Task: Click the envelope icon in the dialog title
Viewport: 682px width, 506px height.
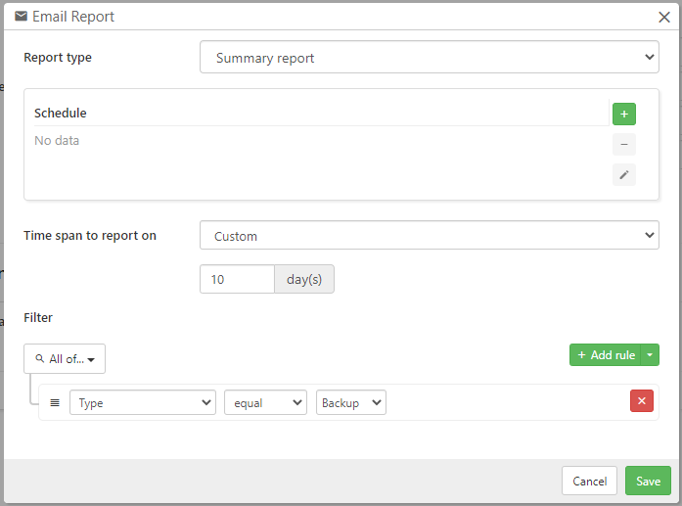Action: coord(21,17)
